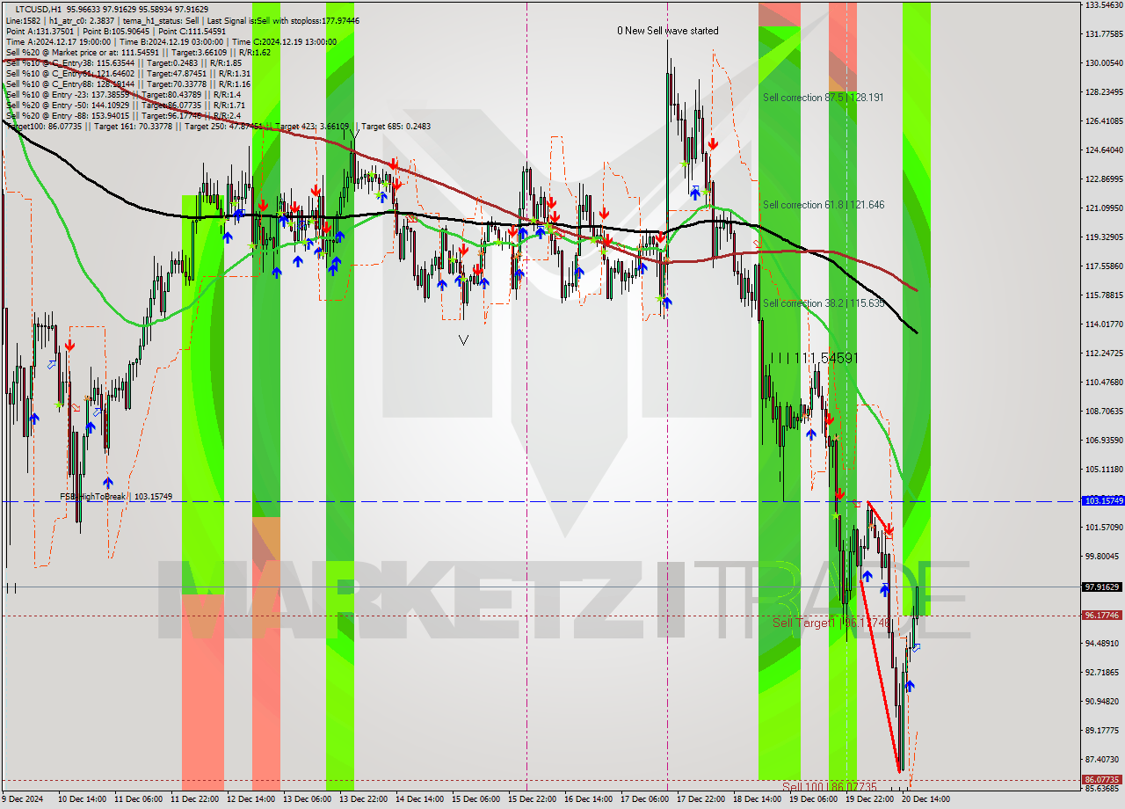Click the '11 Dec 22:00' time axis label

[197, 799]
